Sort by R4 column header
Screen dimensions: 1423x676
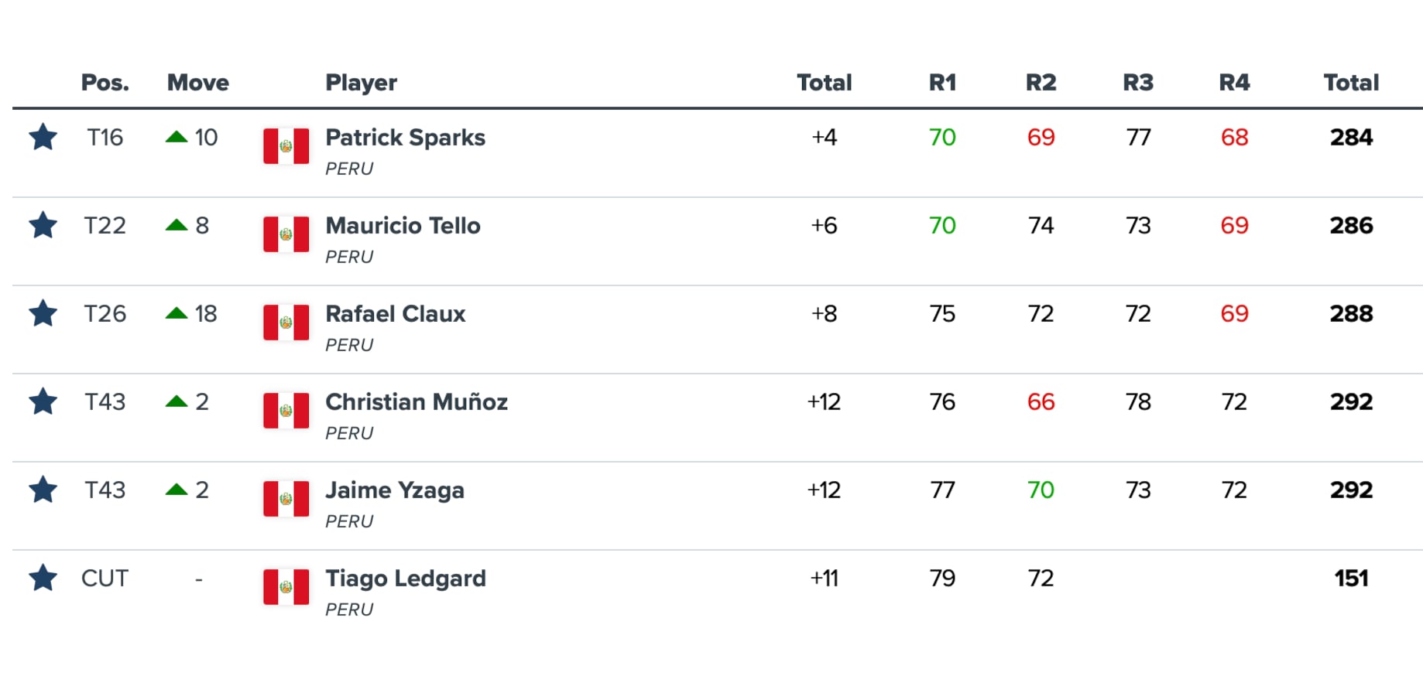[x=1234, y=83]
